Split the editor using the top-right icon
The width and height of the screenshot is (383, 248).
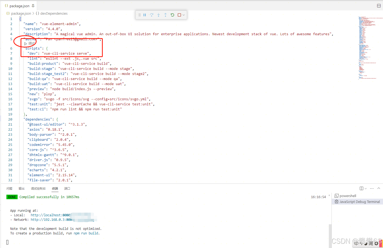tap(379, 5)
